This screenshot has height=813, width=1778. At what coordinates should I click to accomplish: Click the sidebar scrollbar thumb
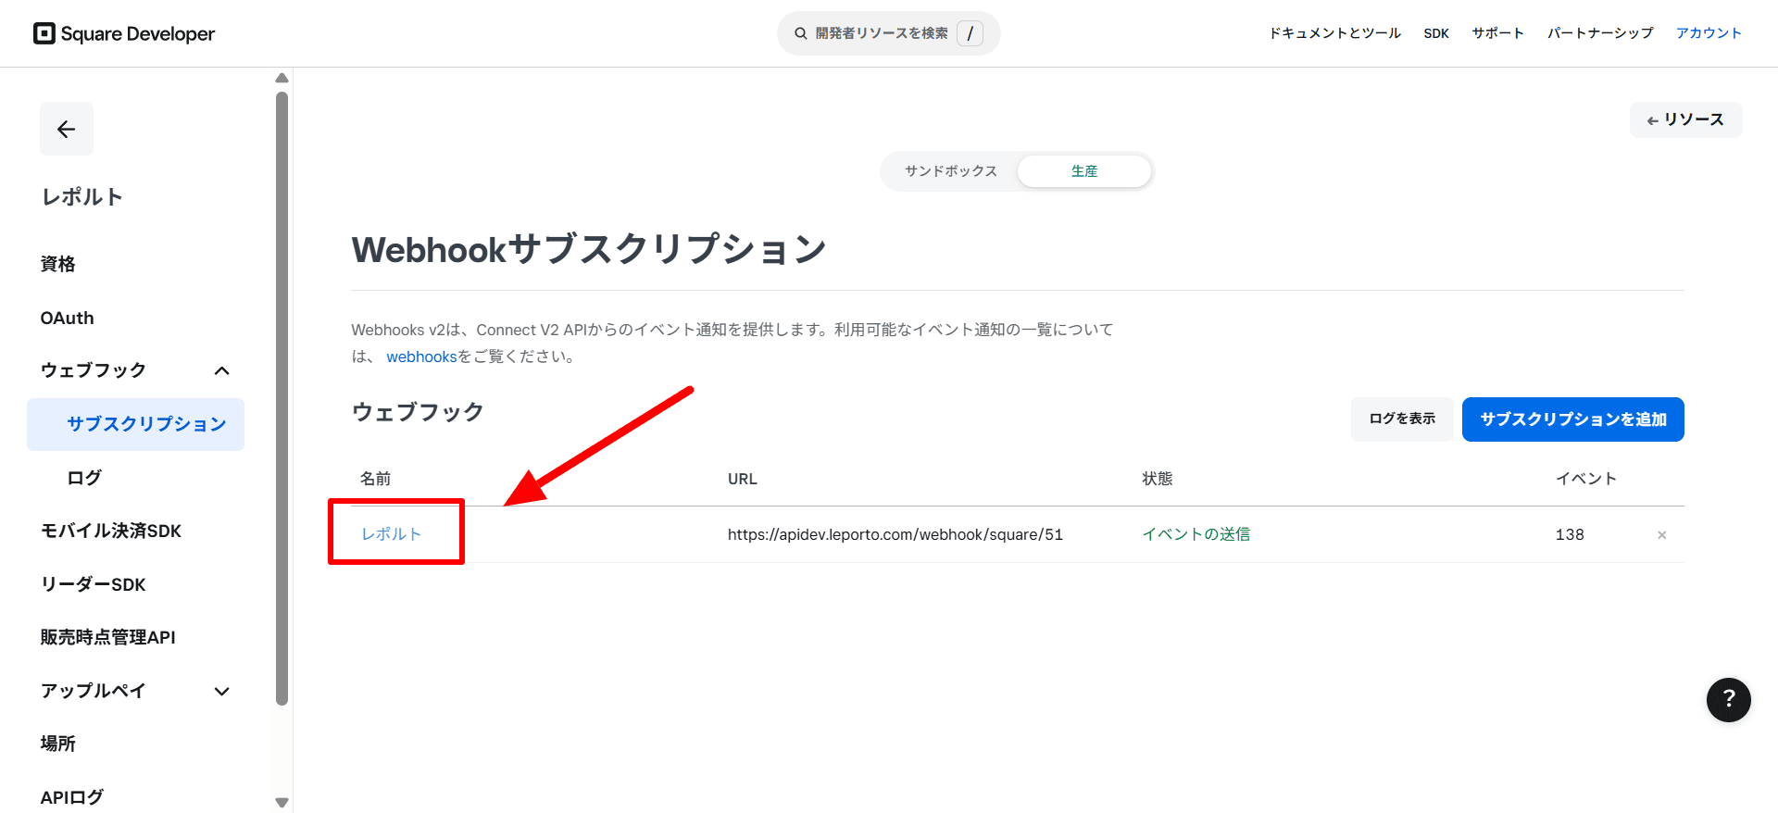(x=282, y=398)
